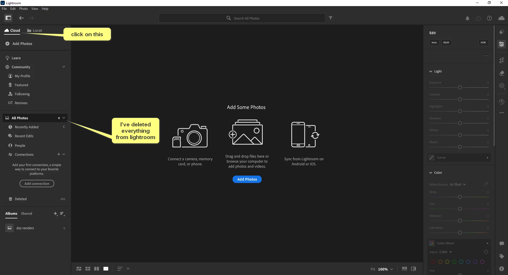The image size is (508, 275).
Task: Open album sort options icon
Action: pos(62,214)
